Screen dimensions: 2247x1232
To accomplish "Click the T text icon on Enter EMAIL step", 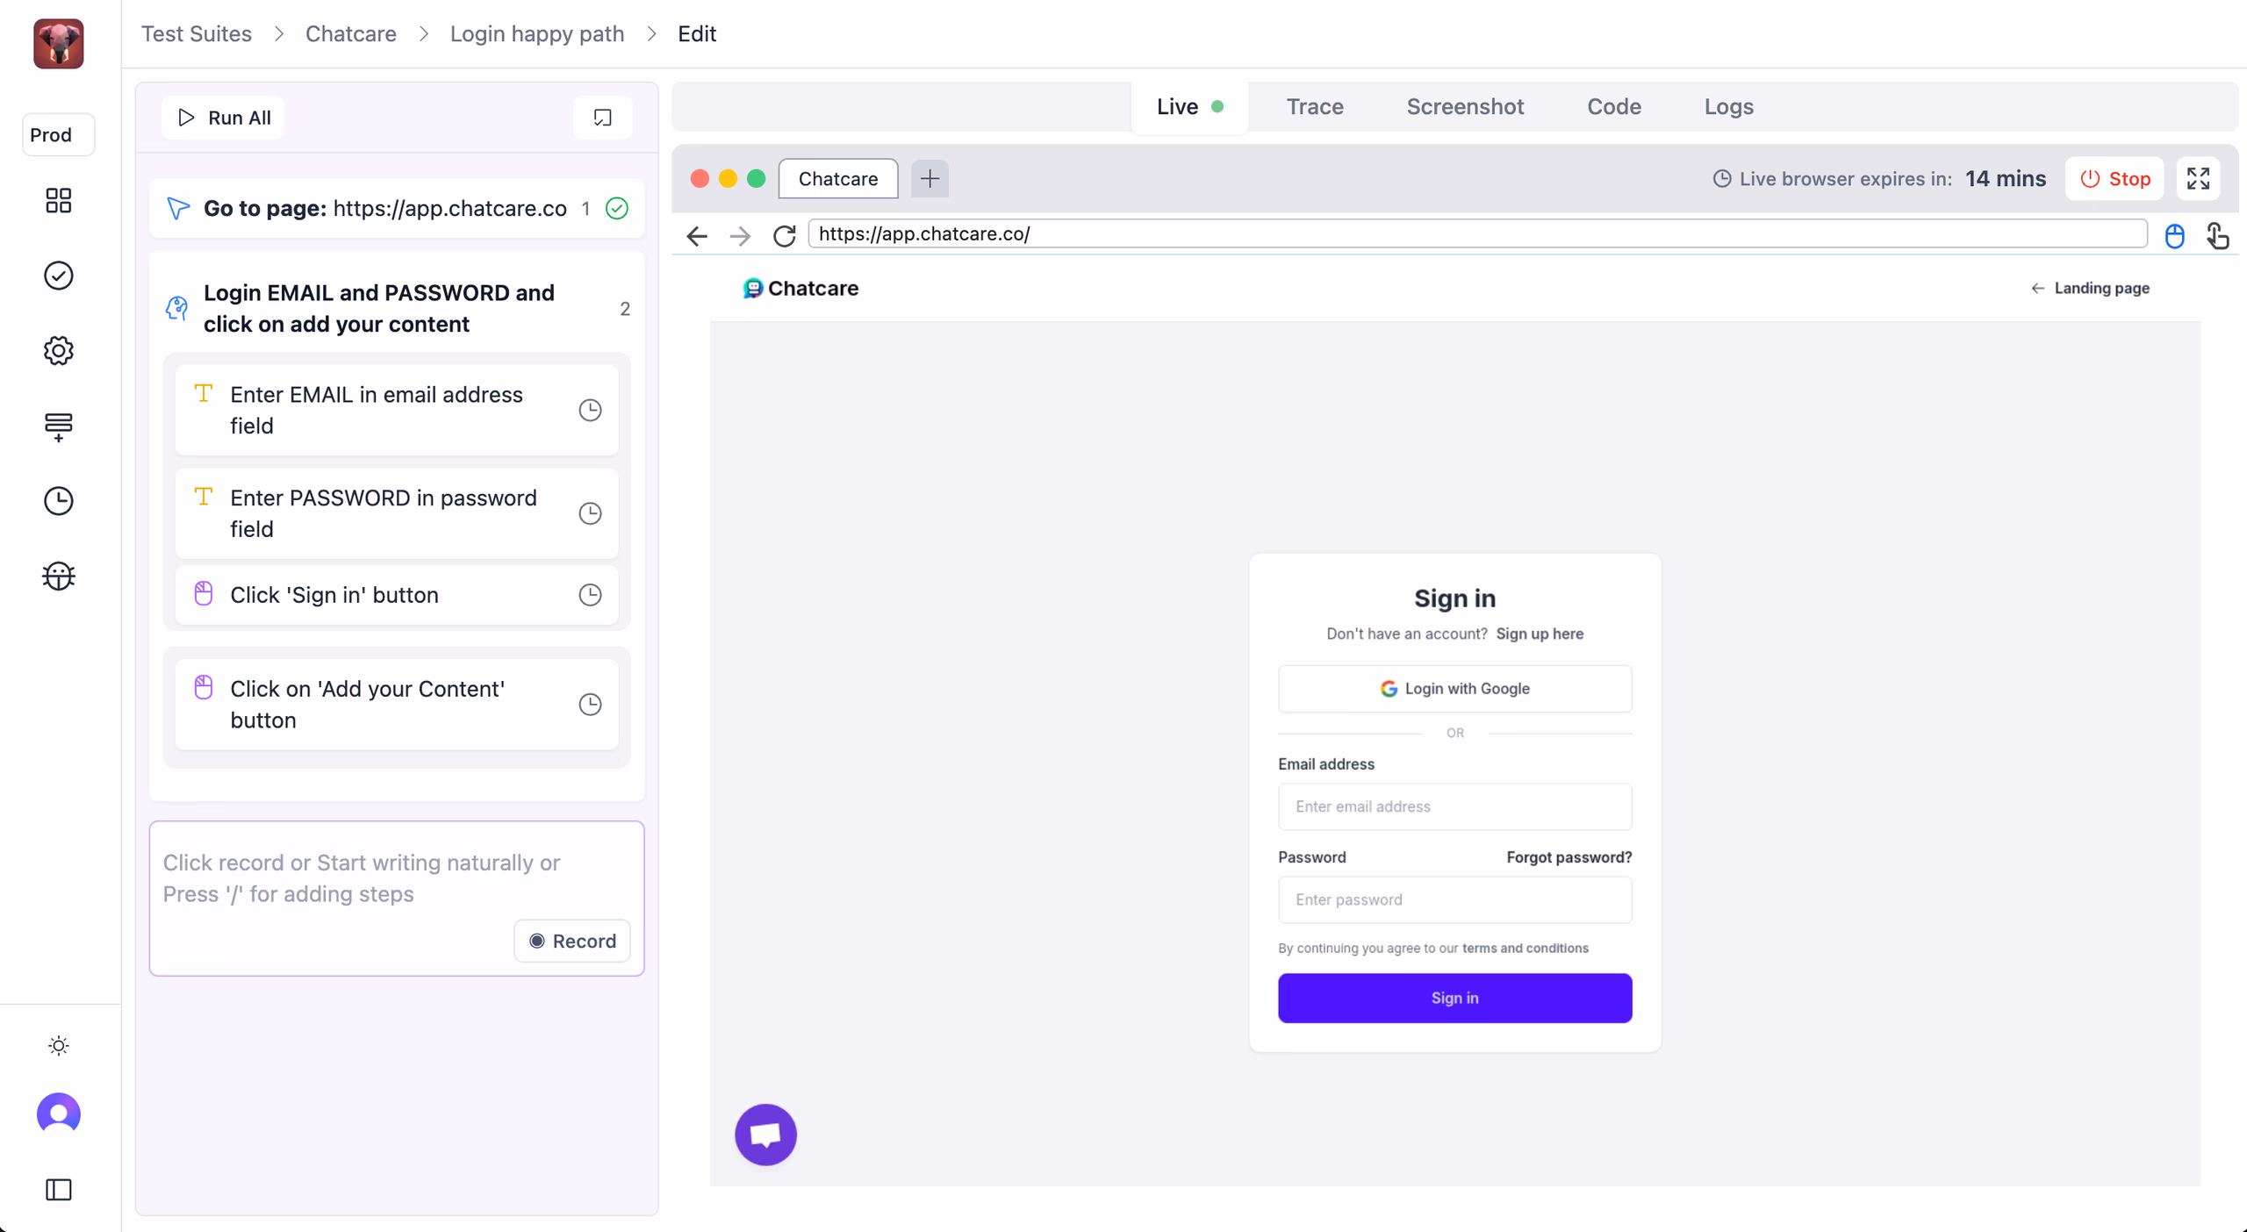I will point(204,393).
